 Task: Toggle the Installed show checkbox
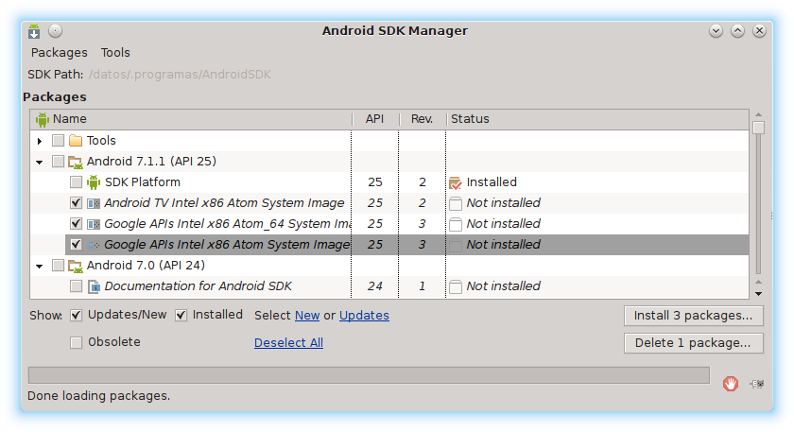[181, 316]
